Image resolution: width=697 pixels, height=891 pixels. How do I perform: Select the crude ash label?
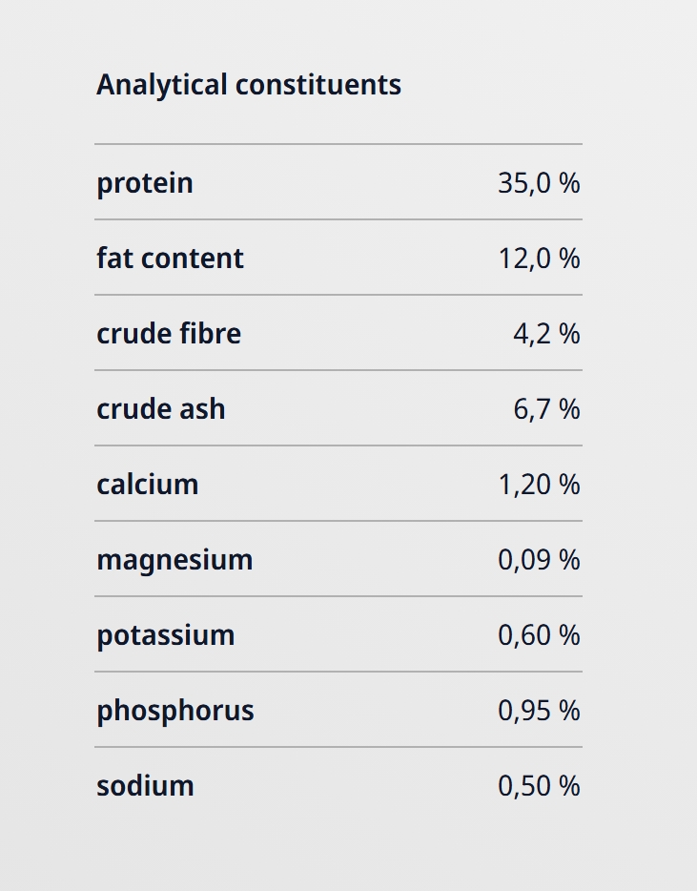click(x=161, y=408)
